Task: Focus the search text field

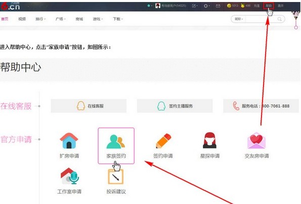Action: point(261,19)
